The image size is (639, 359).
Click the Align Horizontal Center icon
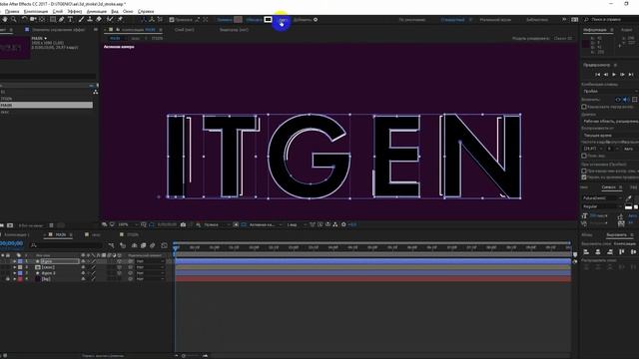tap(598, 252)
